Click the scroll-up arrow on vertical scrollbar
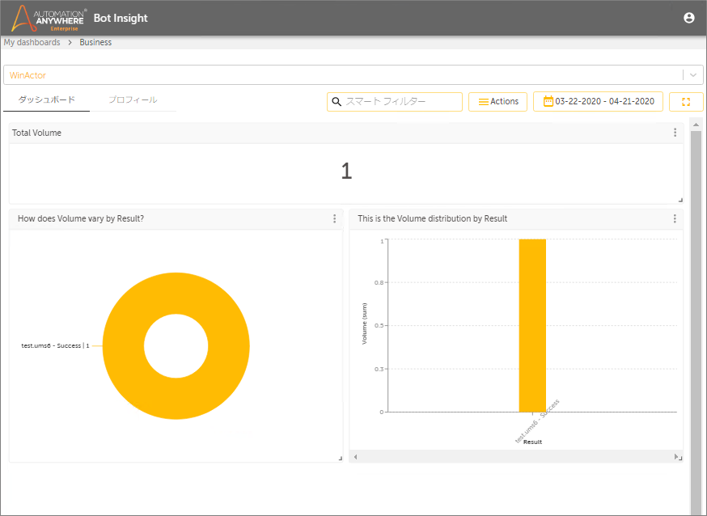Viewport: 707px width, 516px height. (696, 125)
